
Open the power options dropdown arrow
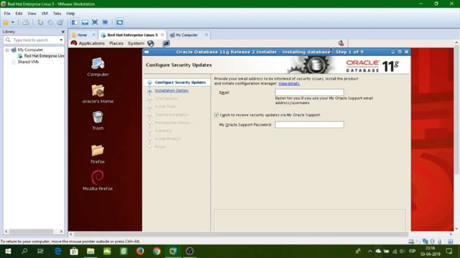tap(13, 22)
